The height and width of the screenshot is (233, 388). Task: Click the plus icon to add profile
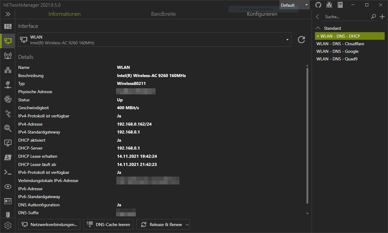coord(382,17)
